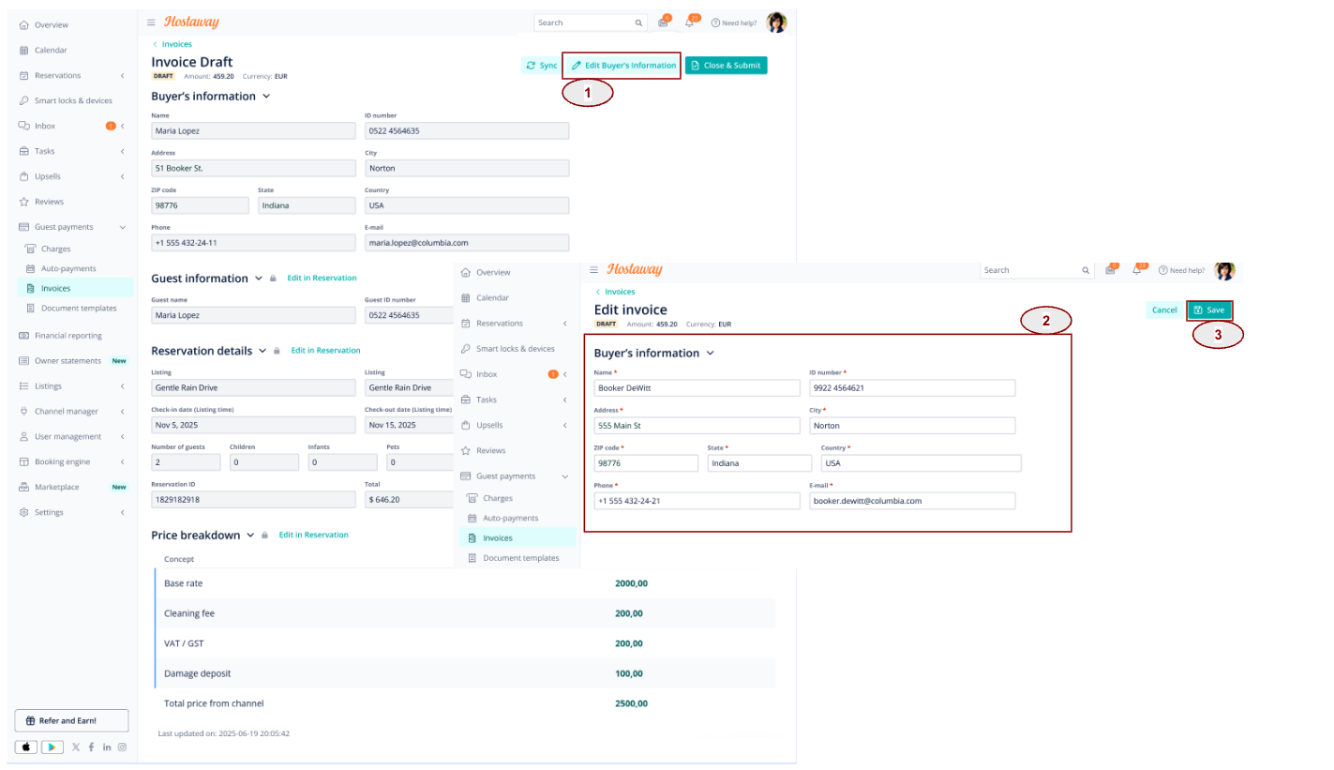Click the Sync button

[541, 66]
